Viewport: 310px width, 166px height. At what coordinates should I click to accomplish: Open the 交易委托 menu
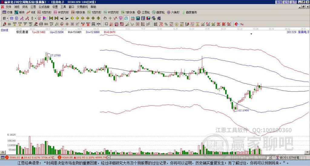pyautogui.click(x=82, y=7)
